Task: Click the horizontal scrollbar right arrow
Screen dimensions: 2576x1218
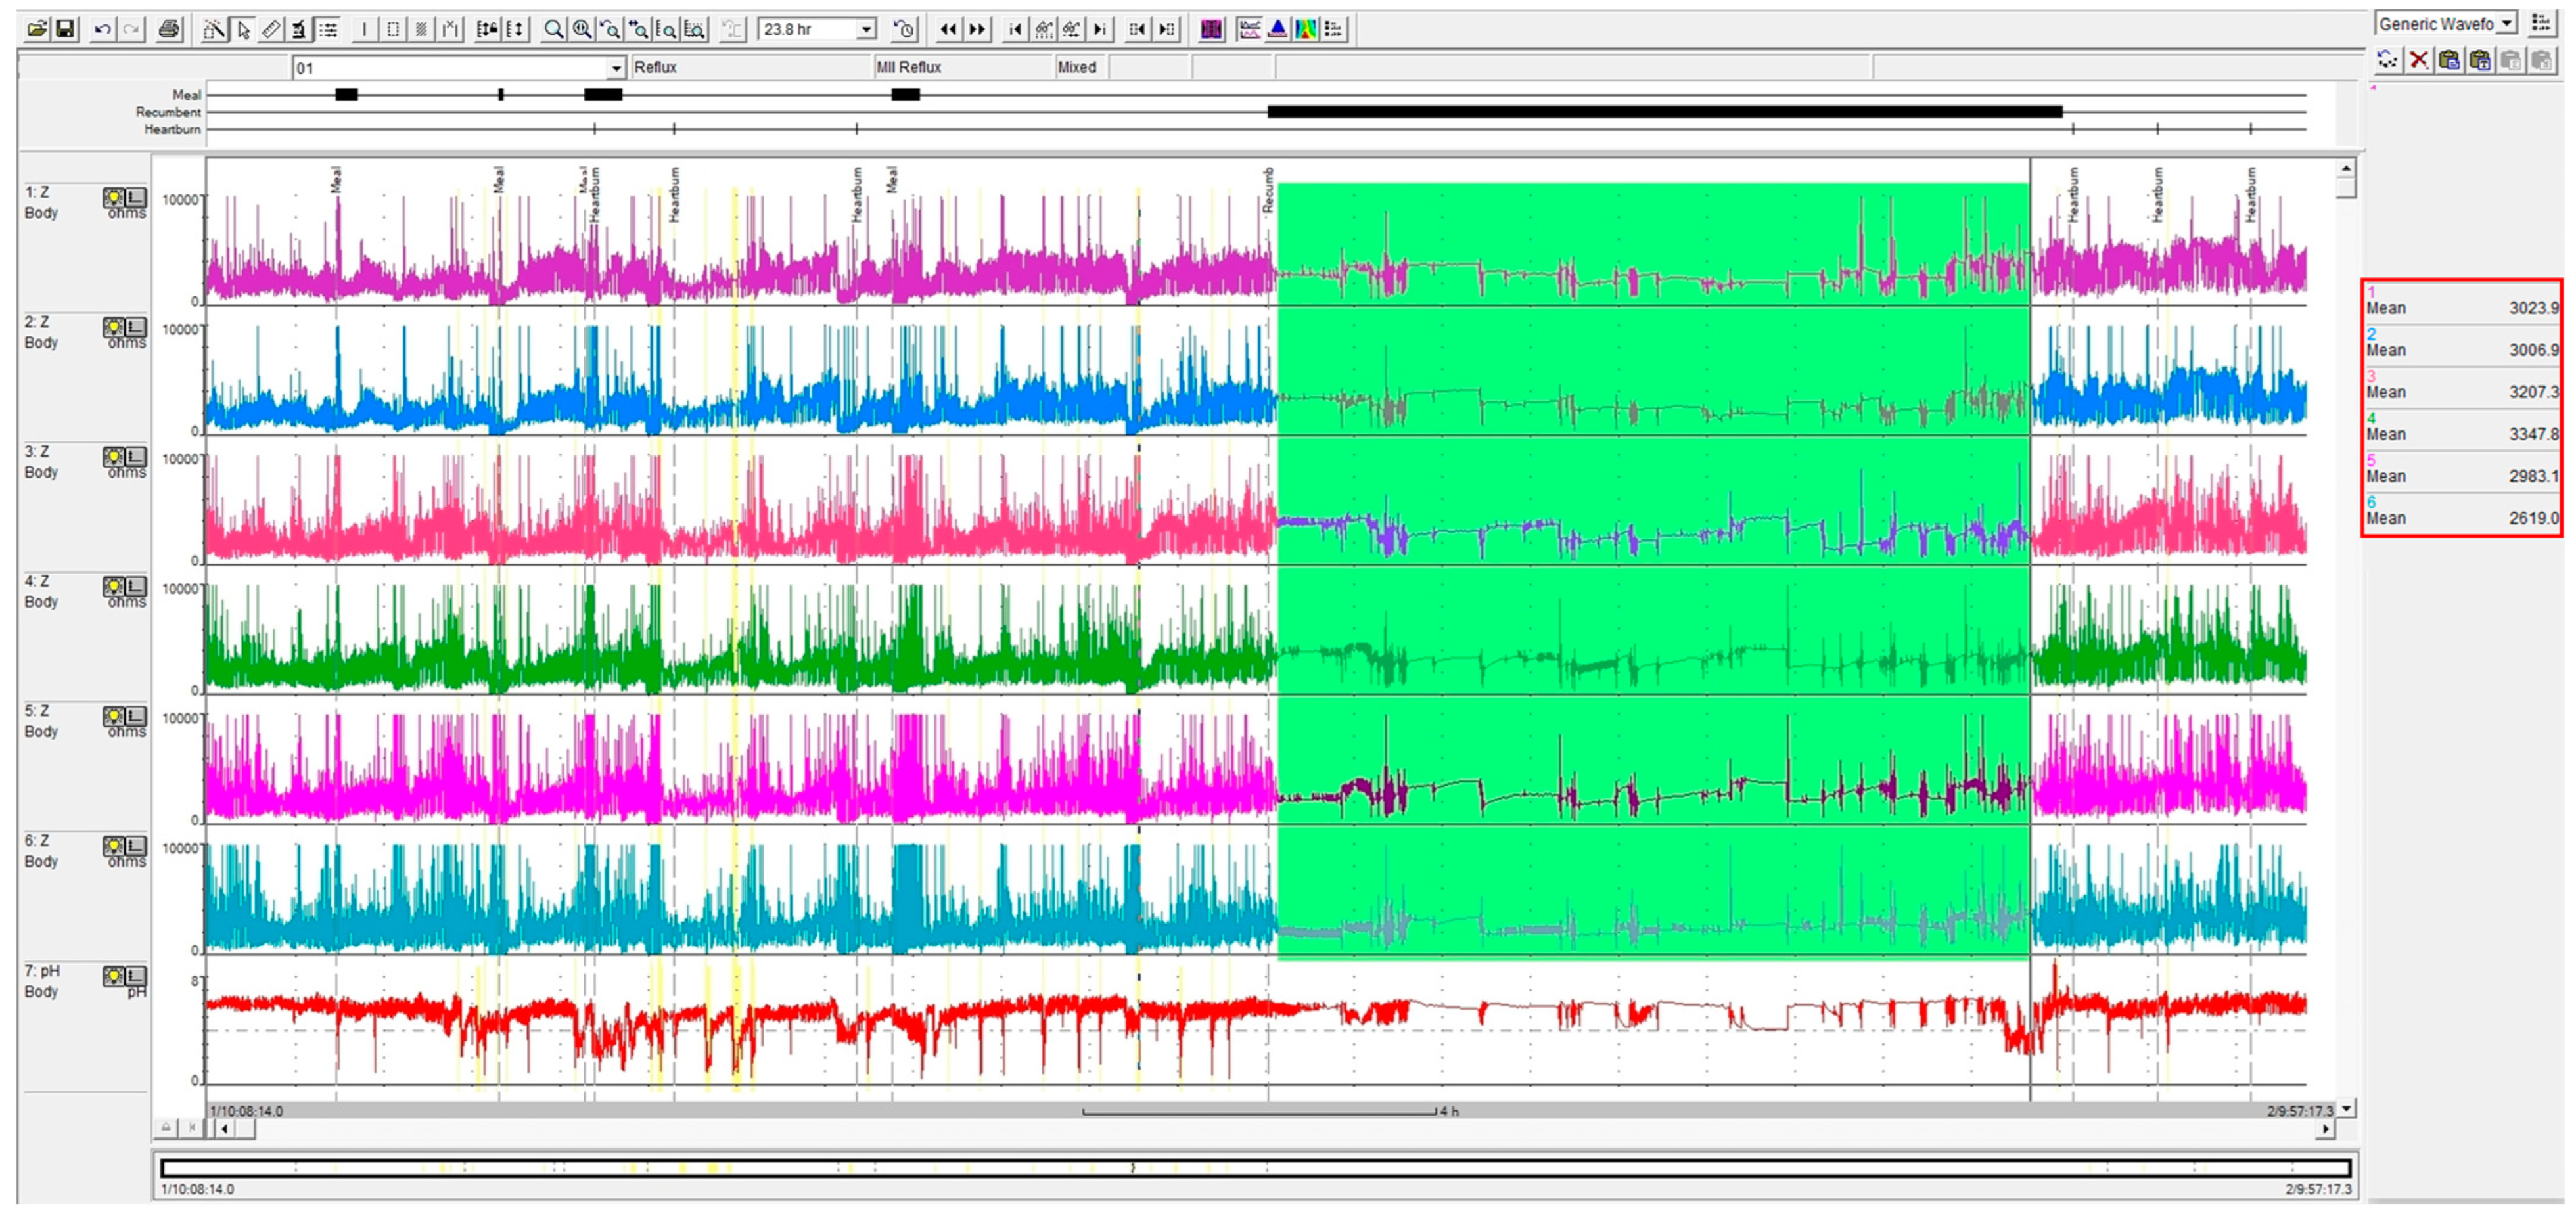Action: pyautogui.click(x=2326, y=1129)
